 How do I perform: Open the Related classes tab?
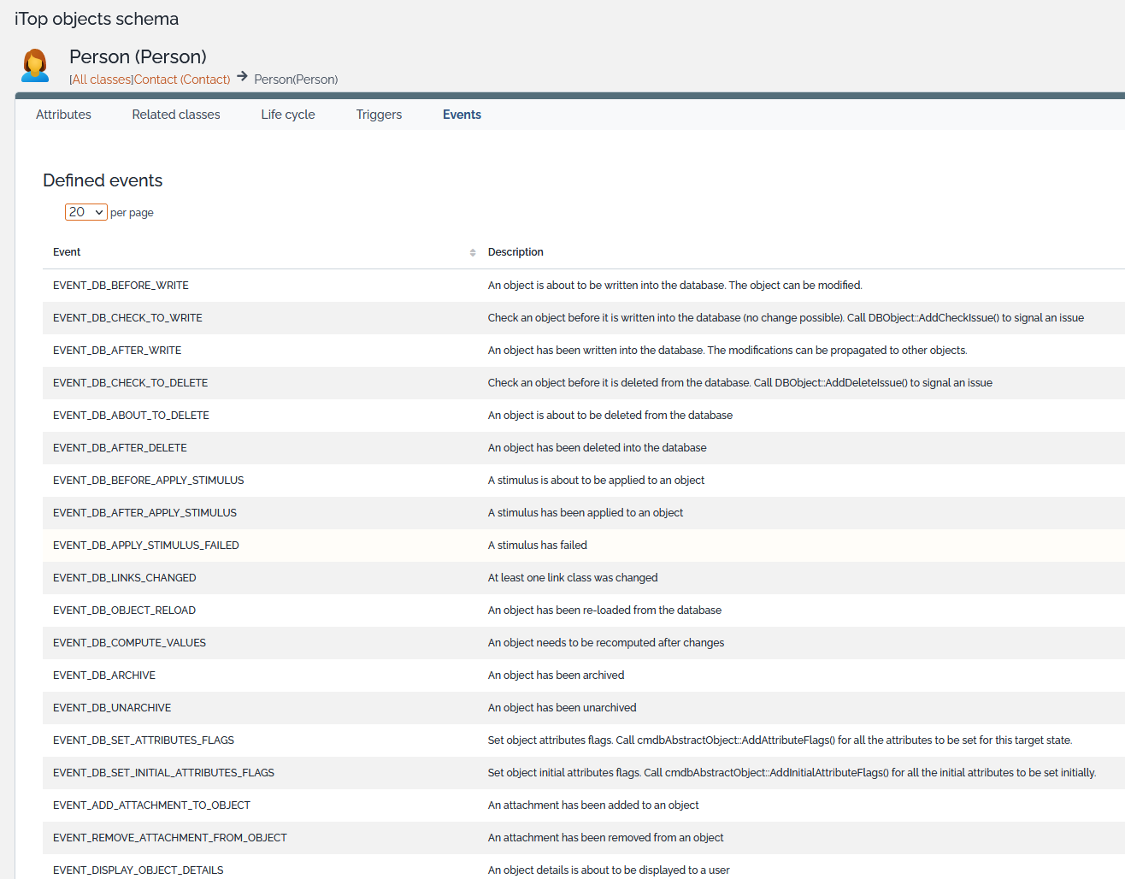point(176,115)
